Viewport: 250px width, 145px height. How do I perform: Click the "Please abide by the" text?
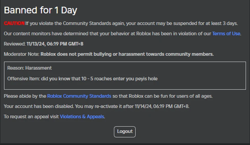point(25,96)
